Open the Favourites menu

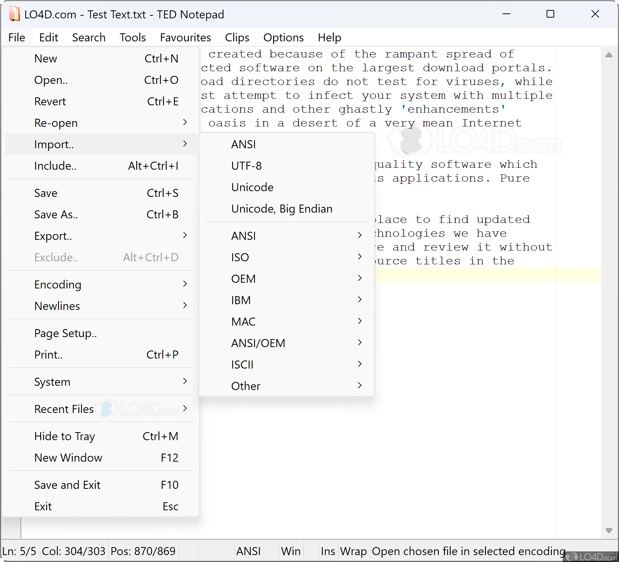pos(186,38)
